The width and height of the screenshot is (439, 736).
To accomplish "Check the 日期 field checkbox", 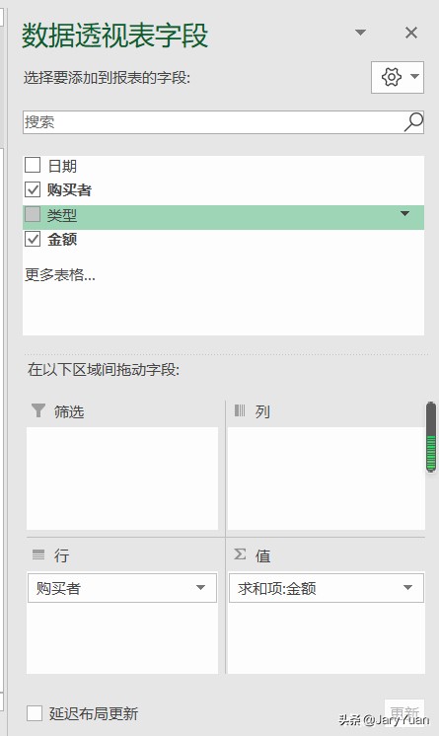I will click(x=33, y=165).
